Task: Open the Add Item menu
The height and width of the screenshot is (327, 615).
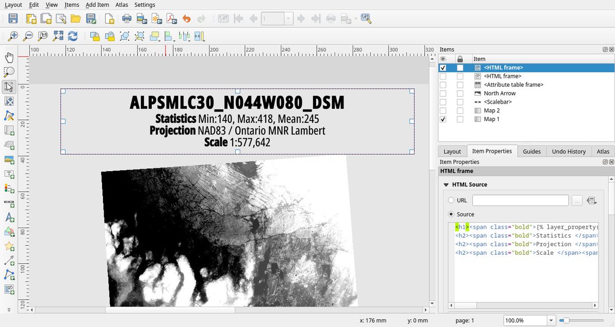Action: [97, 5]
